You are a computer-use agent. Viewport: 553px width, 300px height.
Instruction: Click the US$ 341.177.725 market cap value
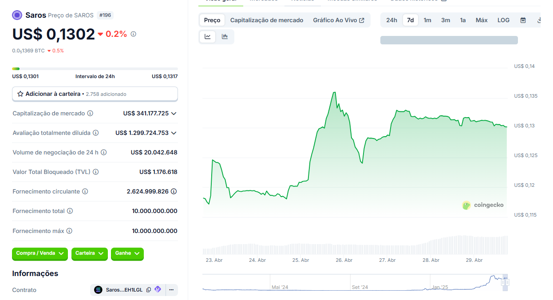(146, 113)
